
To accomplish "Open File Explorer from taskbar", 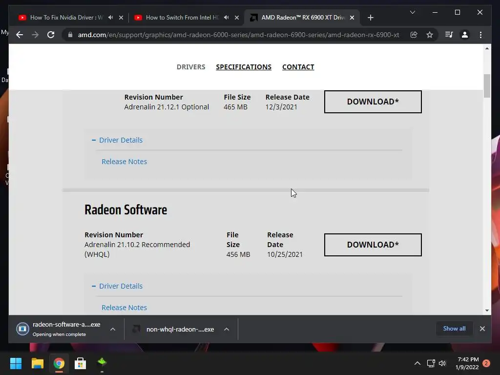I will pos(37,363).
